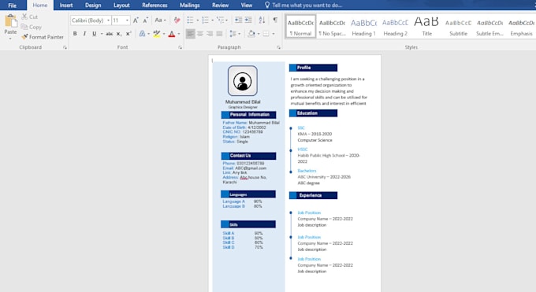Expand the Paste options arrow
This screenshot has height=292, width=536.
(10, 39)
